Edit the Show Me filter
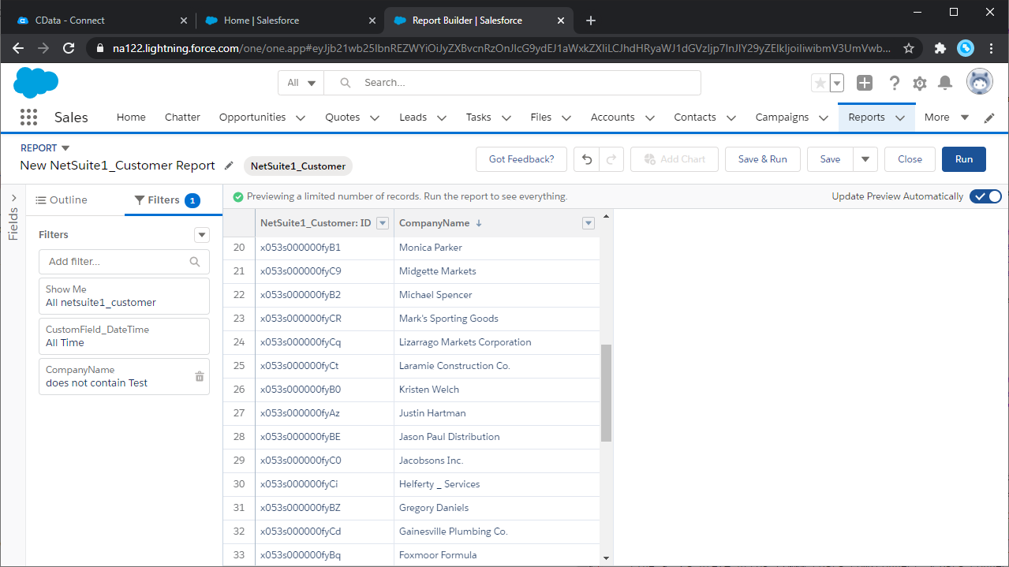The height and width of the screenshot is (567, 1009). click(124, 296)
